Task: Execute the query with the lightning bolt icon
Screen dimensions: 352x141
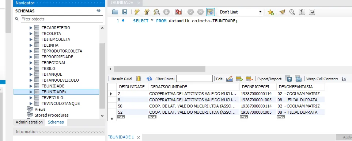Action: 137,12
